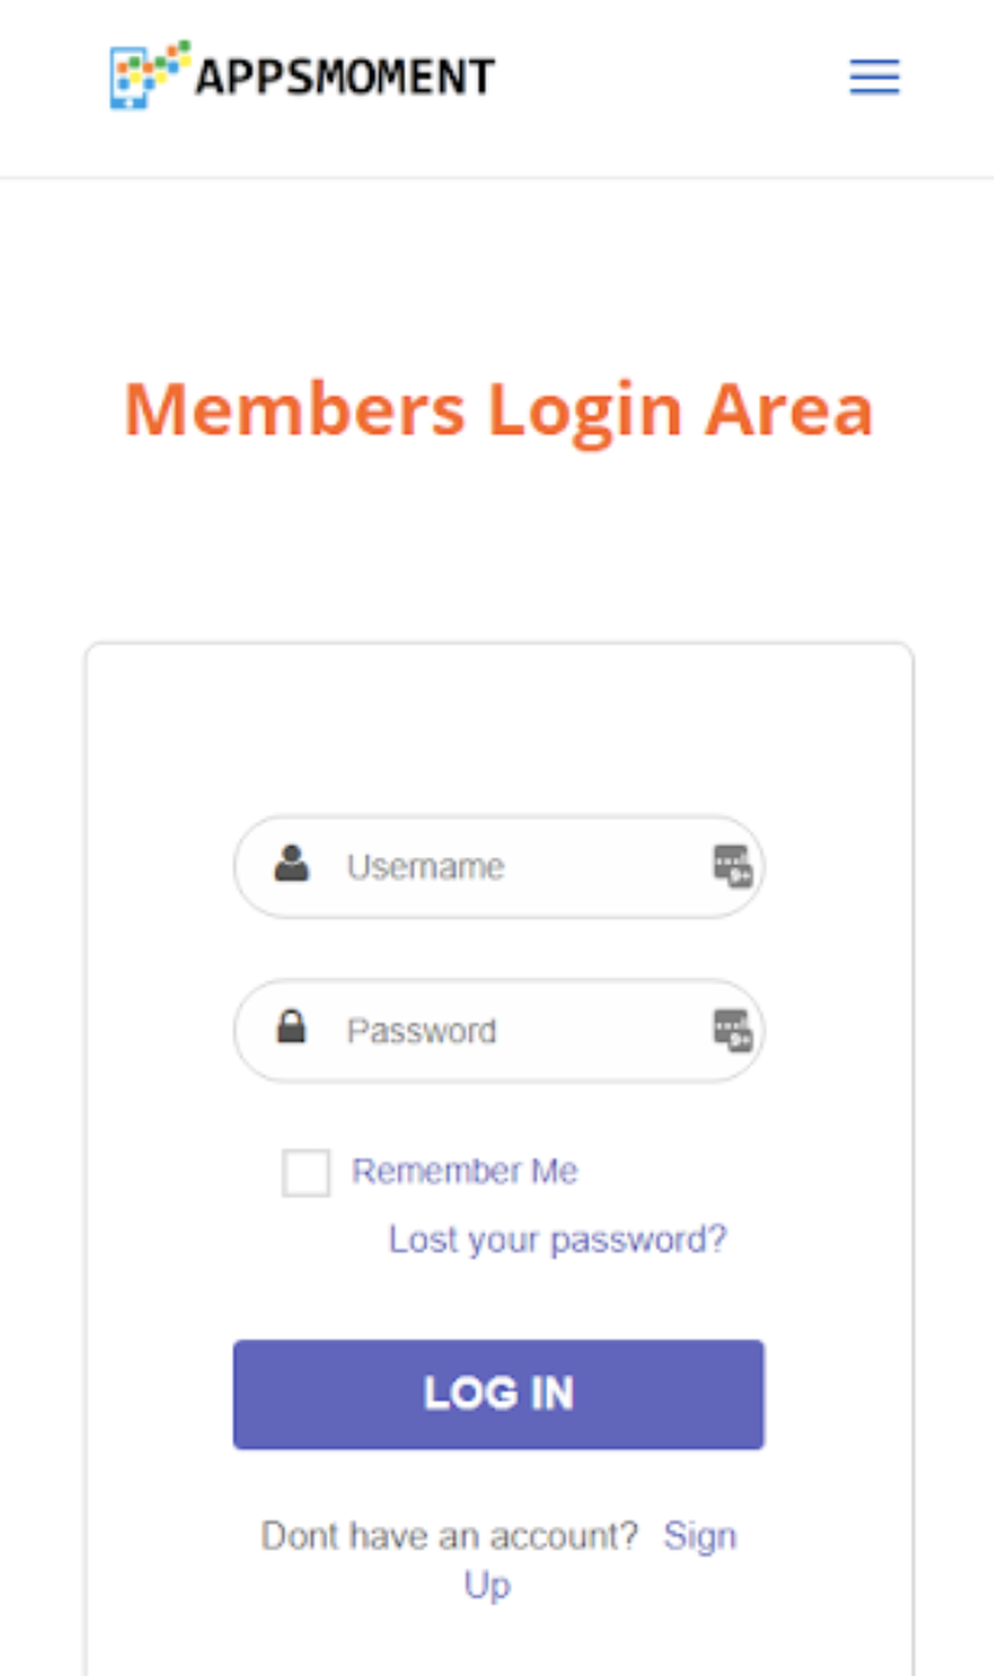Expand the site navigation via the menu lines

(x=874, y=78)
